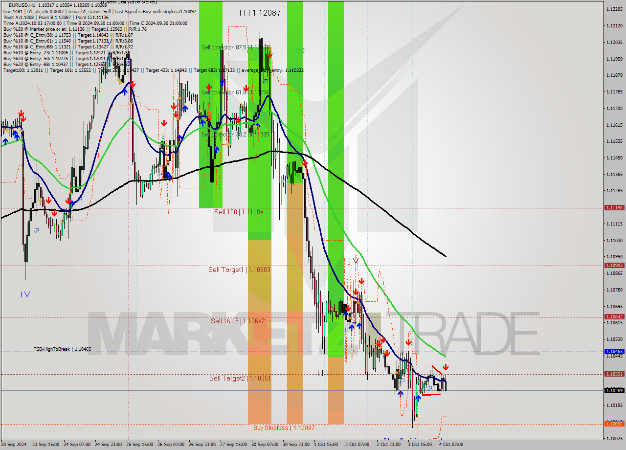626x450 pixels.
Task: Select the 'Sell Target1 | 1.10903' label
Action: (x=239, y=270)
